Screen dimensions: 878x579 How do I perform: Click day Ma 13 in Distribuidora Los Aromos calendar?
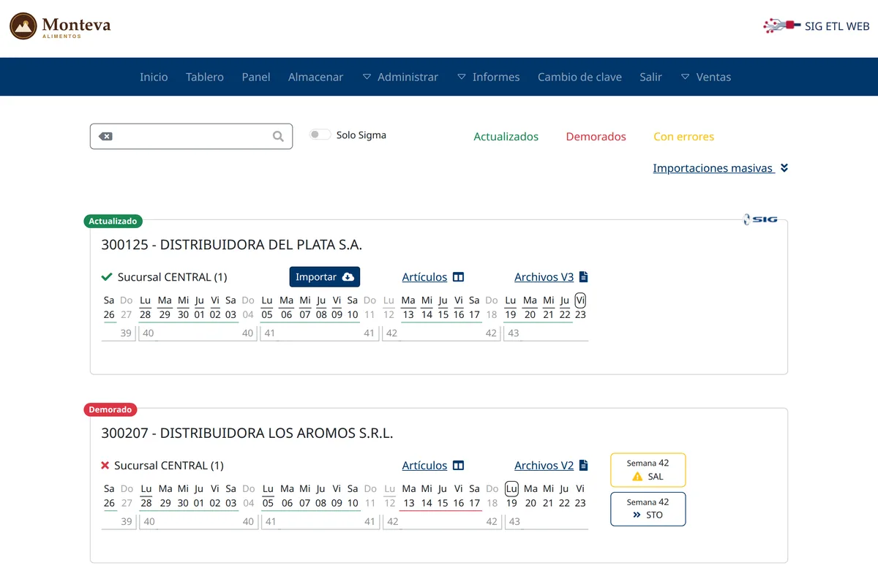[x=408, y=496]
